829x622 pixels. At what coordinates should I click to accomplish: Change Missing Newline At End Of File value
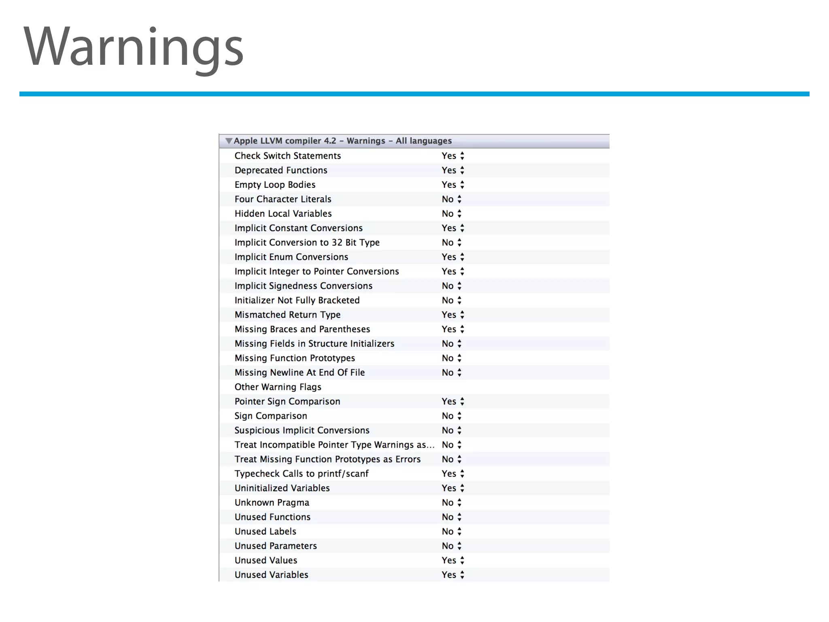(x=452, y=373)
